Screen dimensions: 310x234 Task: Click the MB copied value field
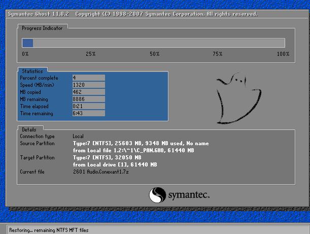coord(88,92)
